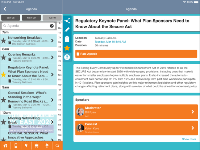
Task: Tap clipboard icon under Networking Breakfast
Action: [x=10, y=42]
